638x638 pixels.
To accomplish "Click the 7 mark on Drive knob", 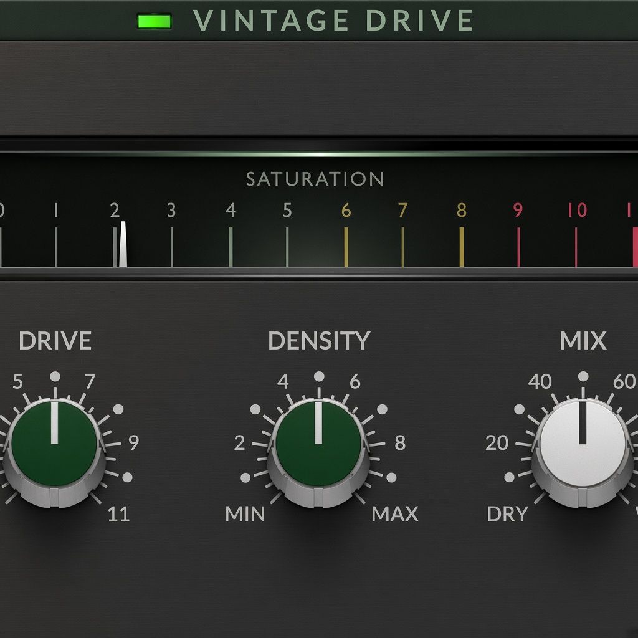I will coord(90,381).
